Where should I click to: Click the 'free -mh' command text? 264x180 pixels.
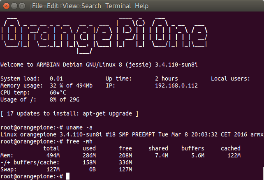(79, 141)
